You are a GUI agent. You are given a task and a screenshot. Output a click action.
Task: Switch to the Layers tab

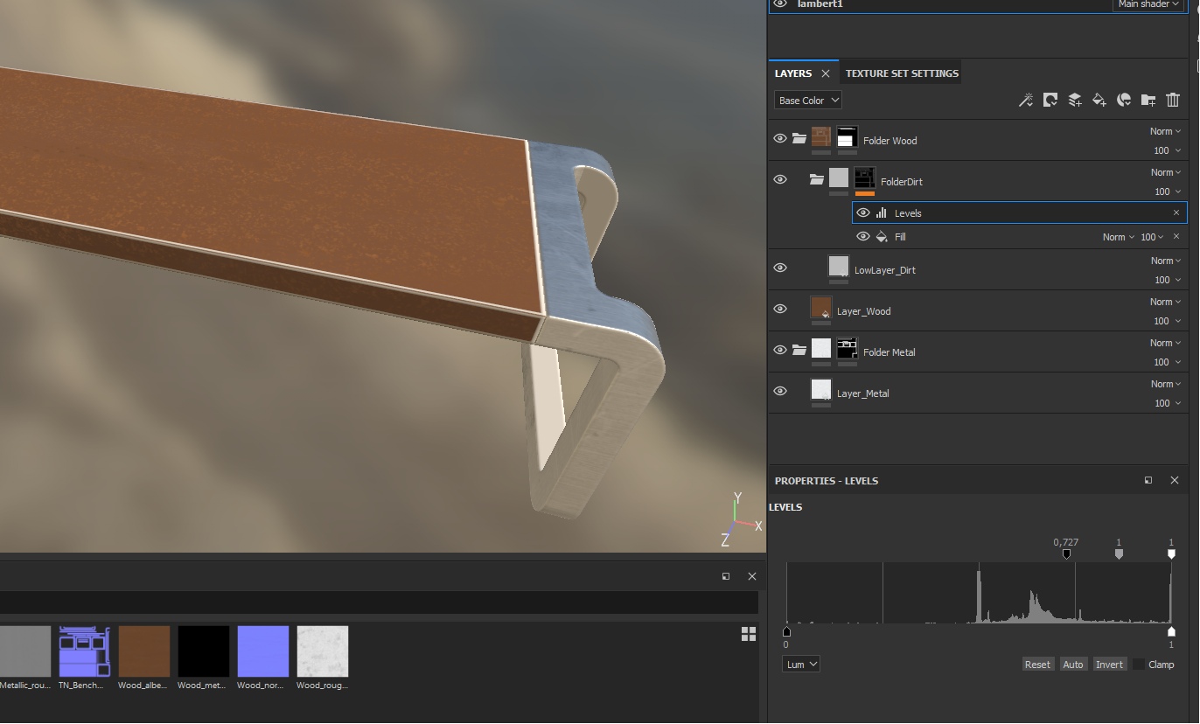click(x=793, y=73)
